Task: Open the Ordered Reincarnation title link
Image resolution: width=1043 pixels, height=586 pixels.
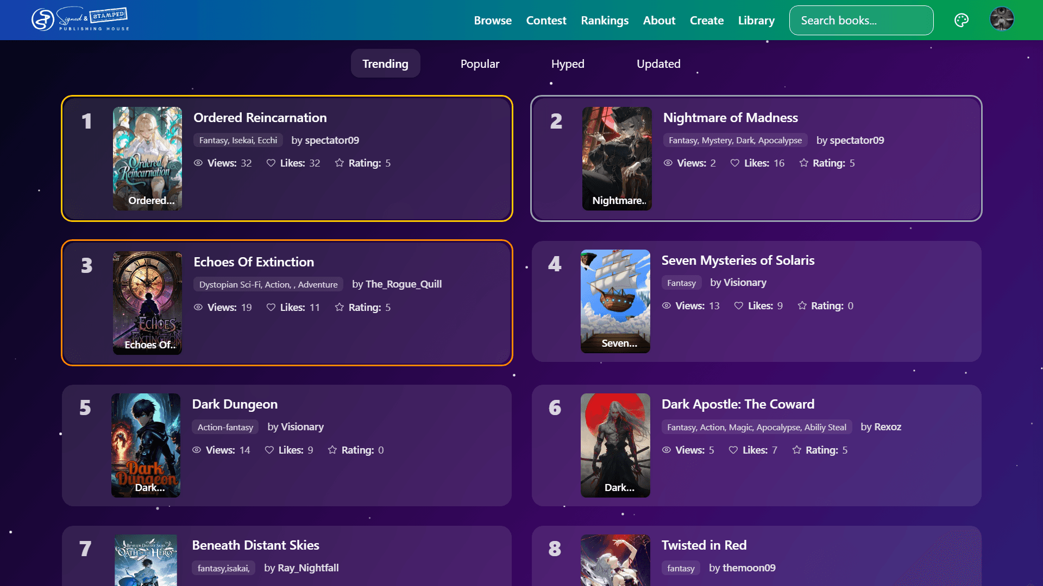Action: click(x=260, y=118)
